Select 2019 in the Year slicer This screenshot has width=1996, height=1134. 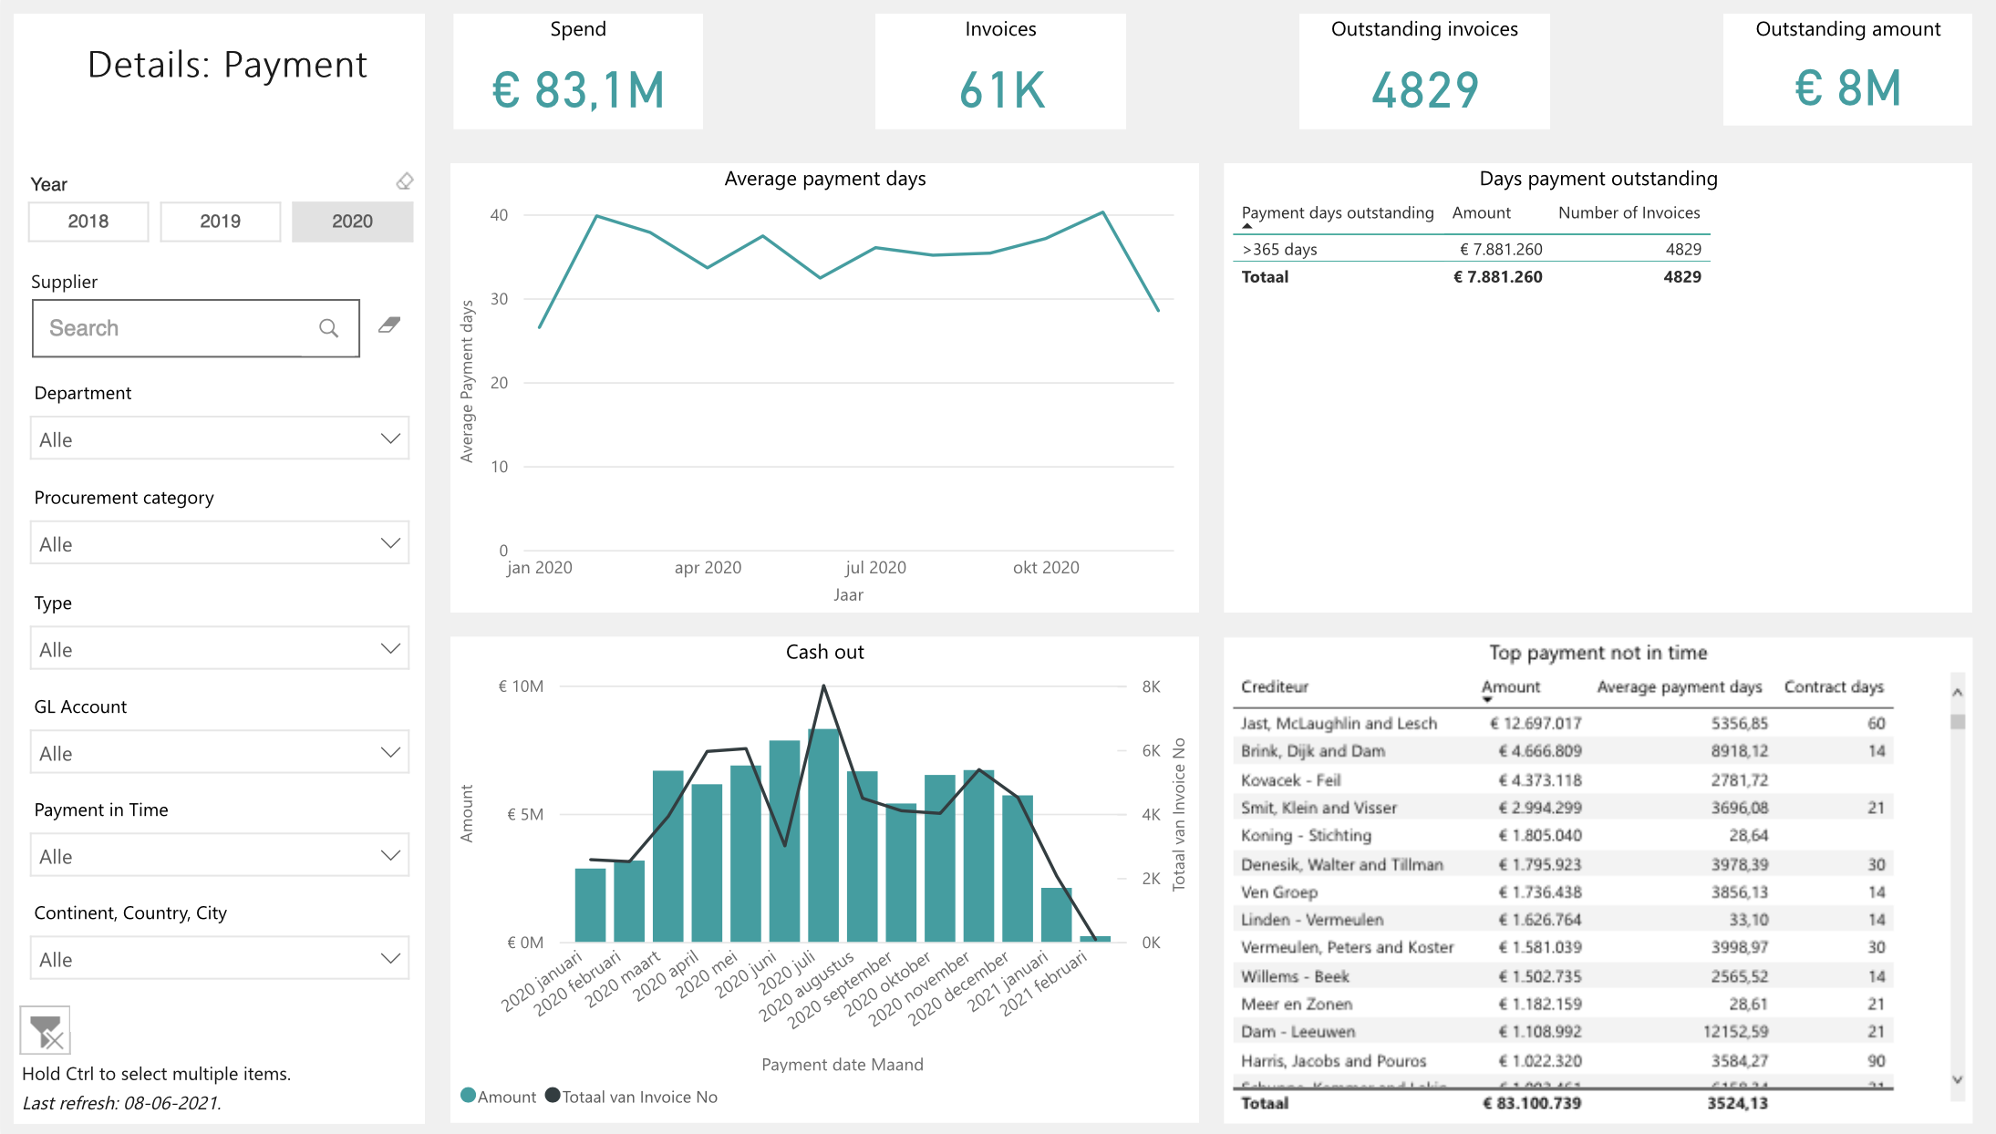(x=220, y=221)
